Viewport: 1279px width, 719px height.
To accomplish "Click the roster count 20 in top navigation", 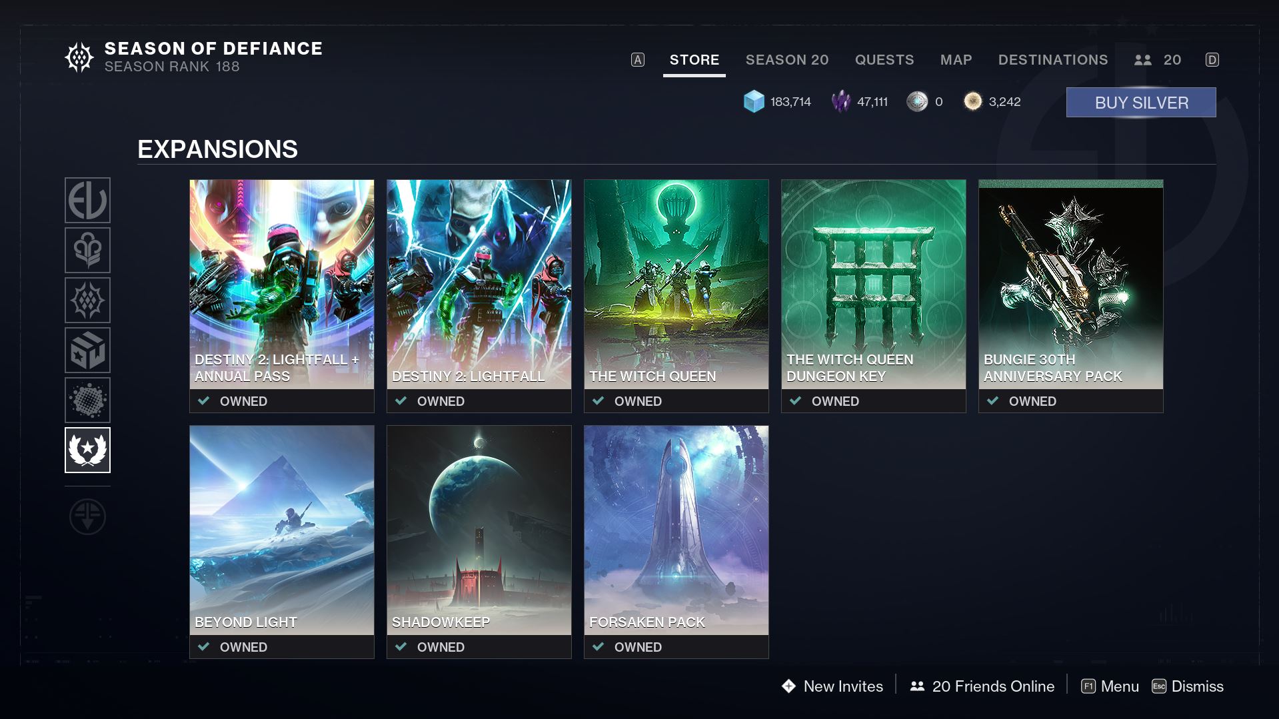I will (1172, 60).
